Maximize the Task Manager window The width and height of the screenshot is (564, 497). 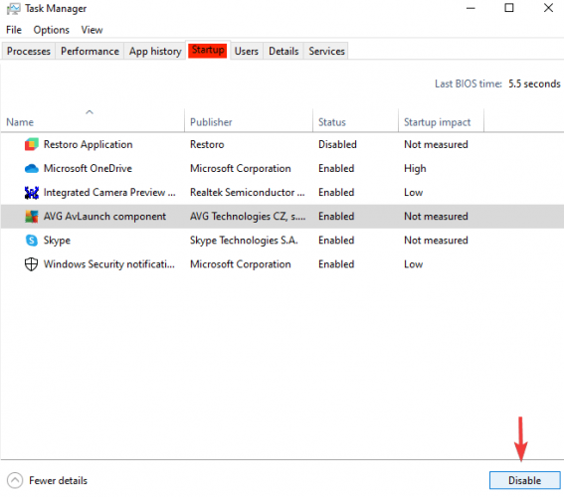click(x=509, y=8)
